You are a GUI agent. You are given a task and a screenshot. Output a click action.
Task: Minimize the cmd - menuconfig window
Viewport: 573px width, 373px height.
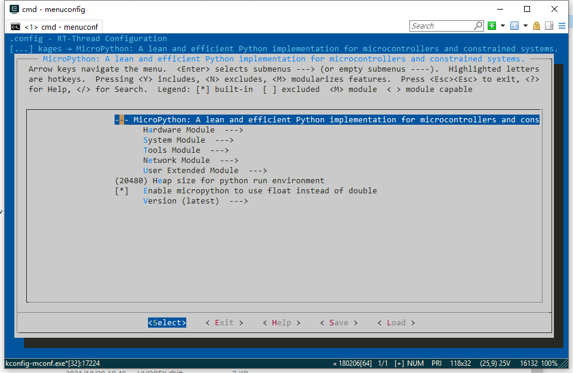pos(500,9)
